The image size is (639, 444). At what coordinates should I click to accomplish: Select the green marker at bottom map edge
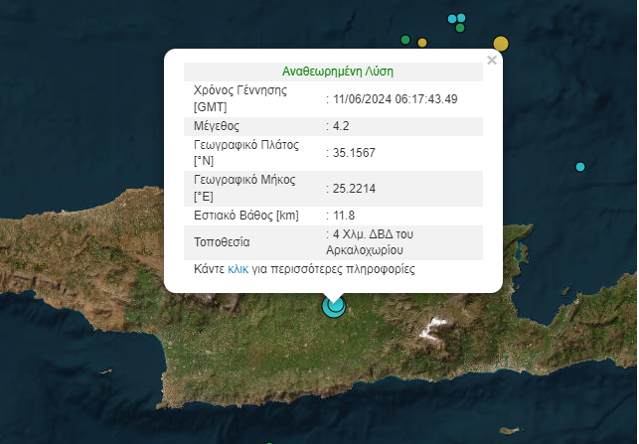pos(268,442)
